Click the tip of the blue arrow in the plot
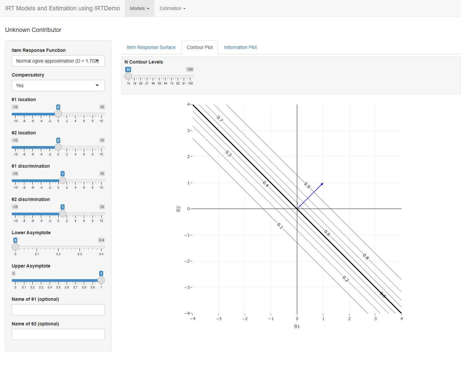Viewport: 461px width, 365px height. click(x=323, y=183)
